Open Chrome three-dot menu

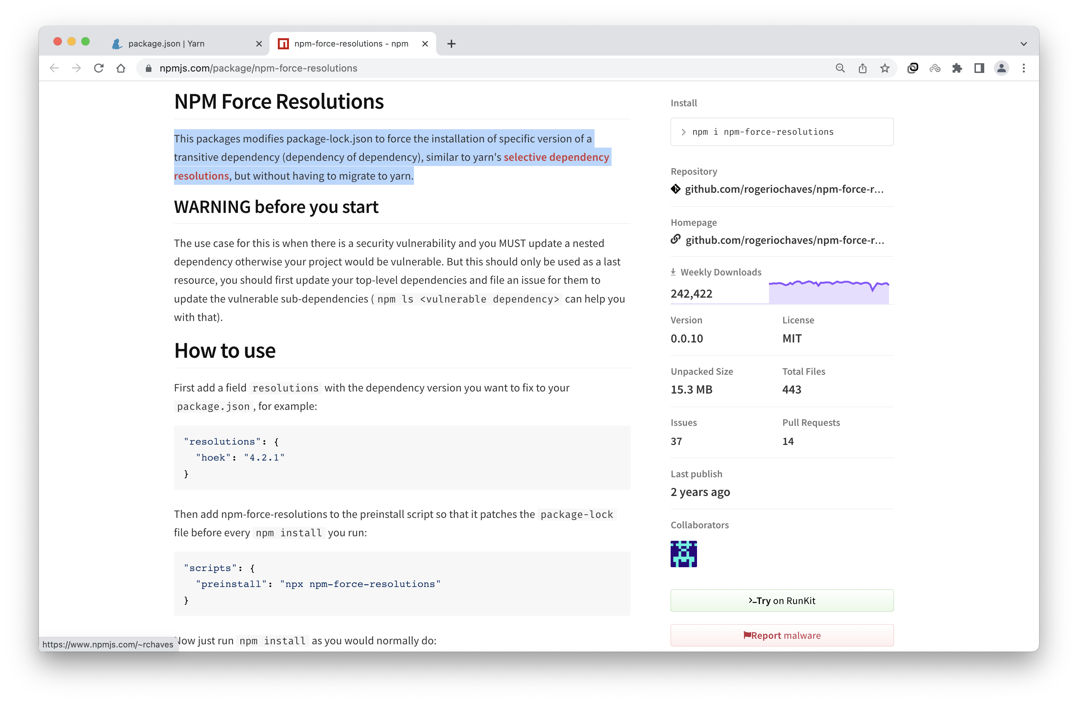pos(1023,68)
